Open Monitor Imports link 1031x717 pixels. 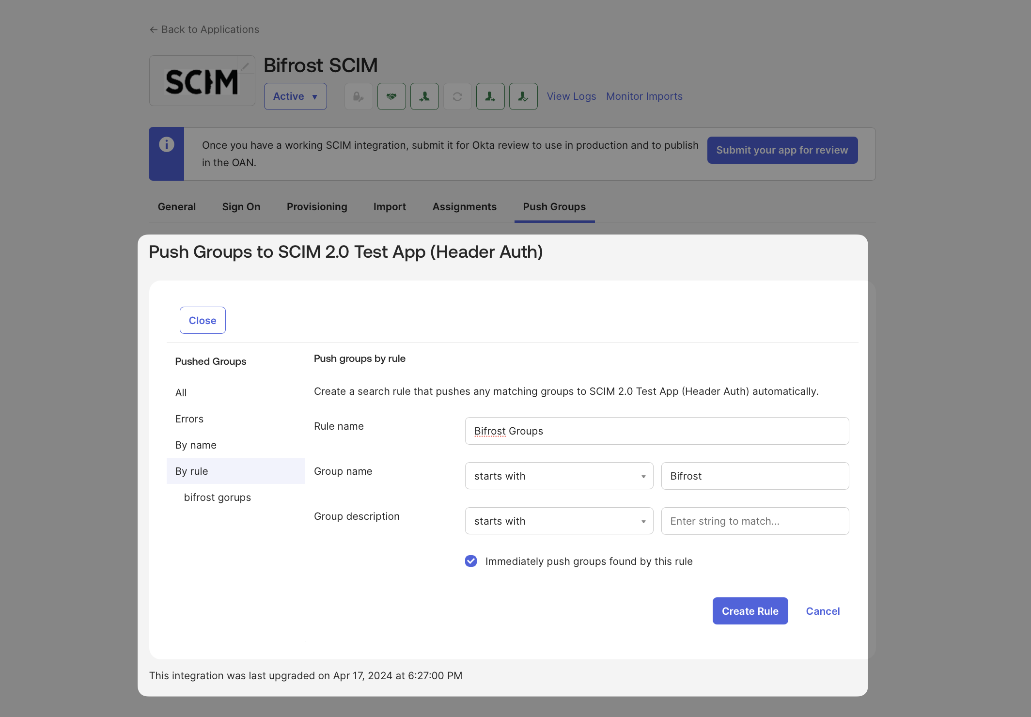click(x=644, y=96)
